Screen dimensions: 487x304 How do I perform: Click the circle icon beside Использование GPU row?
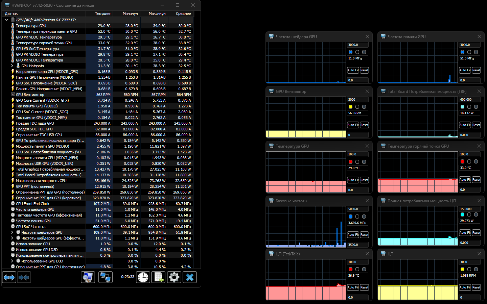(x=13, y=244)
